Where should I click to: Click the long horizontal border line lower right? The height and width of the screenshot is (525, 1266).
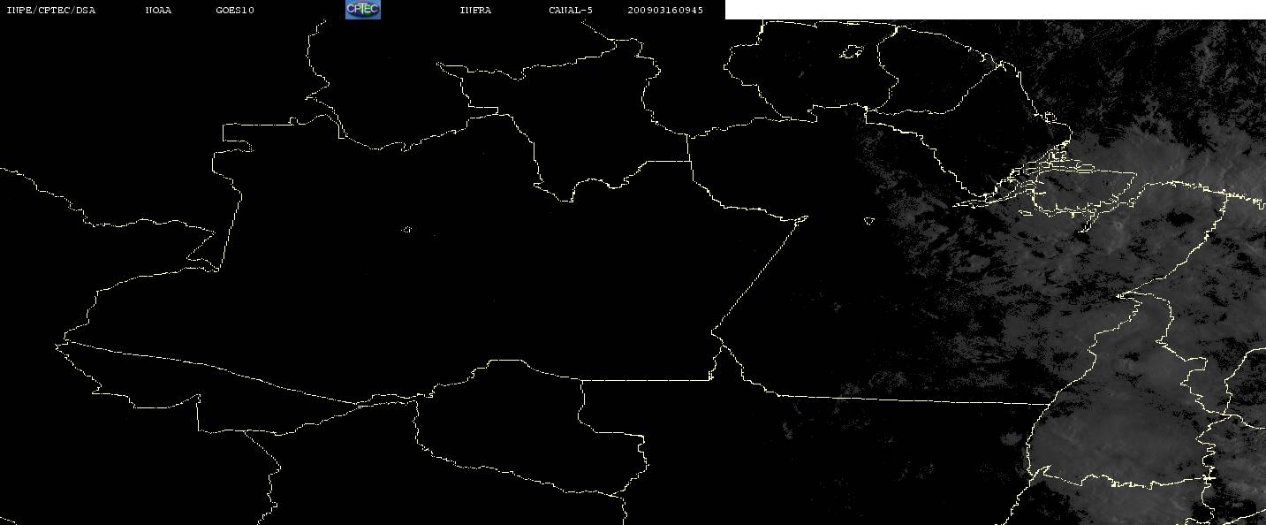tap(910, 399)
